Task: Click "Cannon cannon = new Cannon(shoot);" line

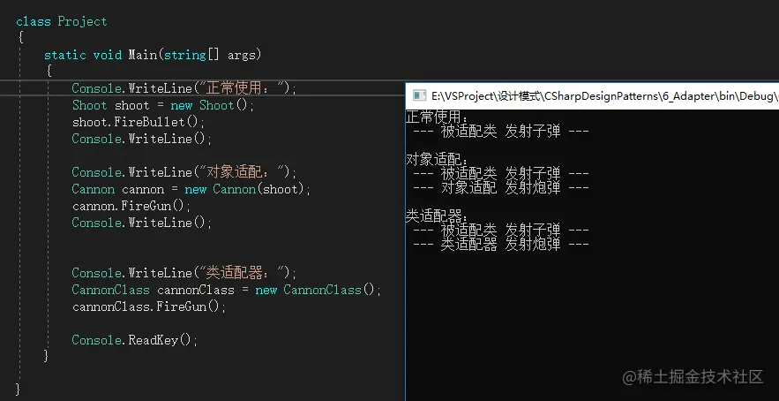Action: pos(191,190)
